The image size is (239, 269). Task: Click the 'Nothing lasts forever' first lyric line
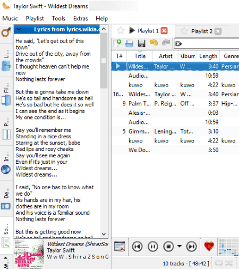40,79
